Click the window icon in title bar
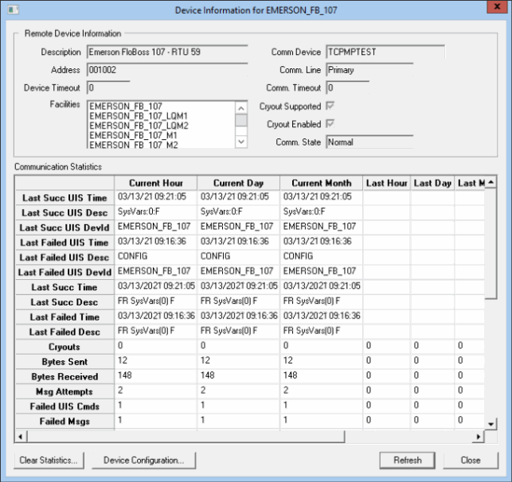 tap(13, 10)
